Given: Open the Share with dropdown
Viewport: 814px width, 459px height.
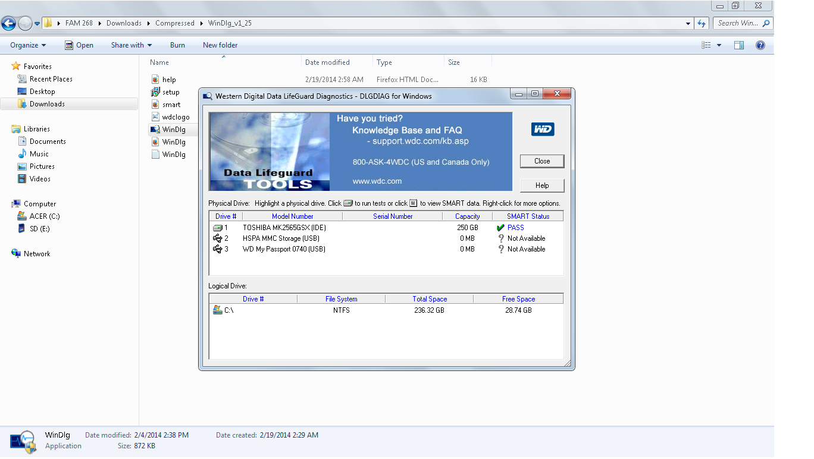Looking at the screenshot, I should 132,45.
